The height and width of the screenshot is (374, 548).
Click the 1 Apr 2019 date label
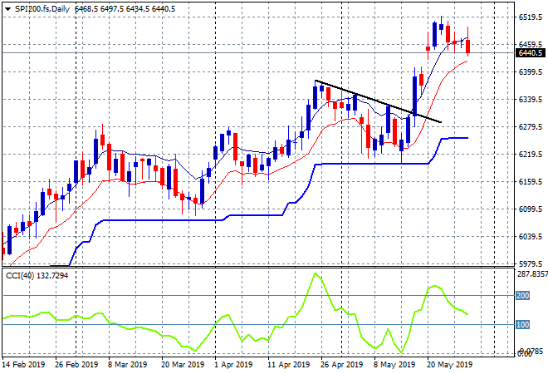[233, 365]
